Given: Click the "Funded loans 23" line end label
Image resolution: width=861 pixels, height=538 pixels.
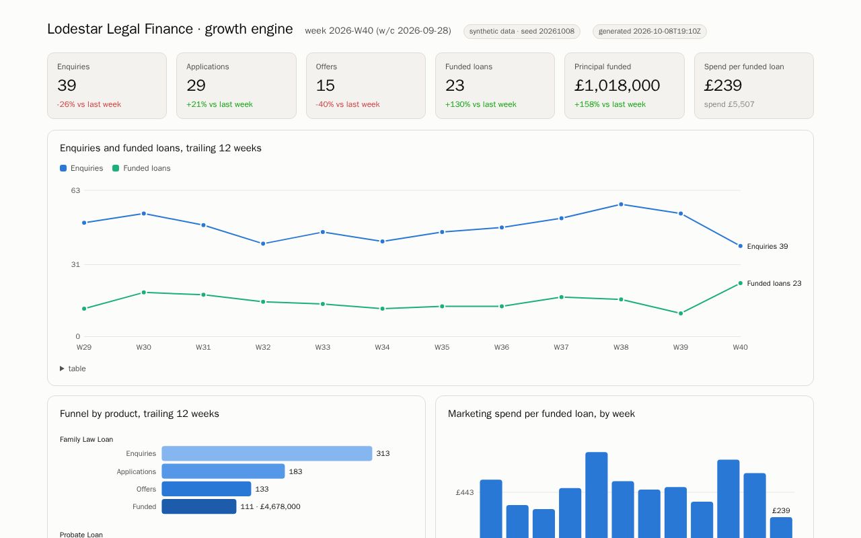Looking at the screenshot, I should click(774, 283).
